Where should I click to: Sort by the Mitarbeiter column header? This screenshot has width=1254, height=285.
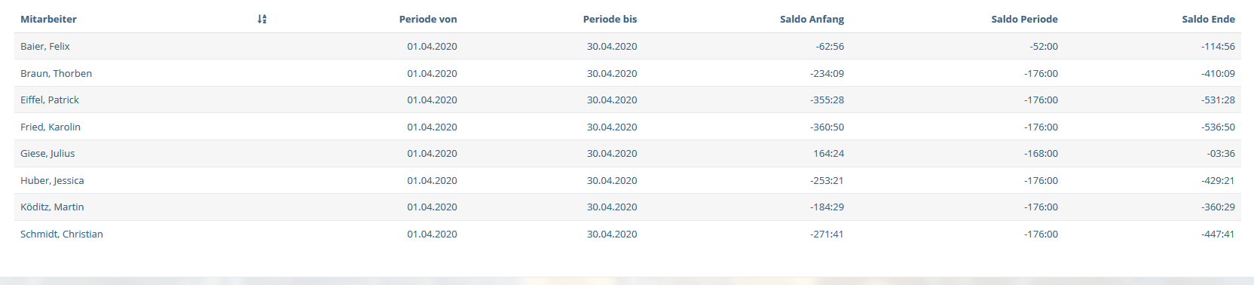point(48,19)
